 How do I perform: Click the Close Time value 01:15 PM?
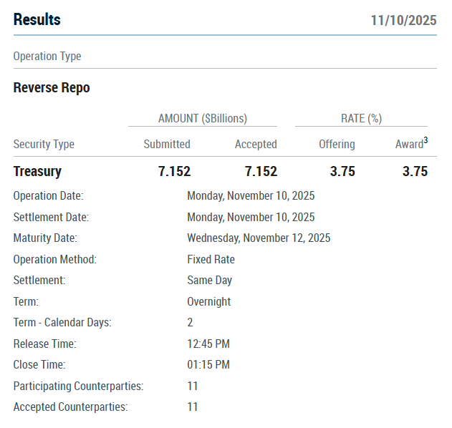pos(208,364)
